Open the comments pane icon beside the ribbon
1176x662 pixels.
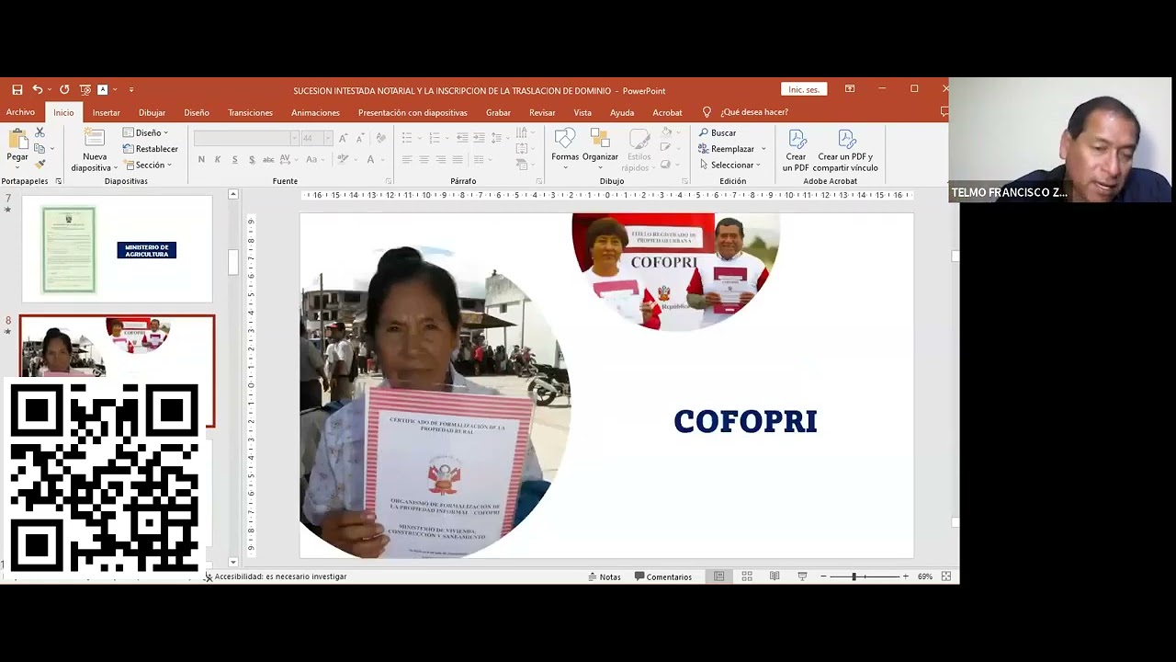click(x=944, y=111)
